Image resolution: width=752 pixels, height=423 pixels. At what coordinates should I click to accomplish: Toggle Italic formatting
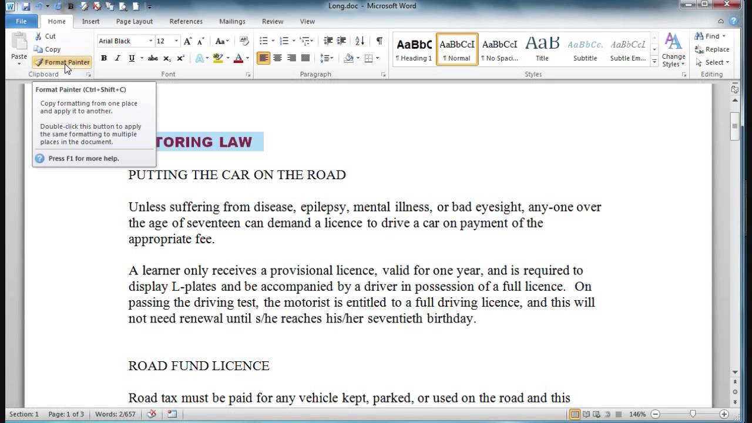117,58
